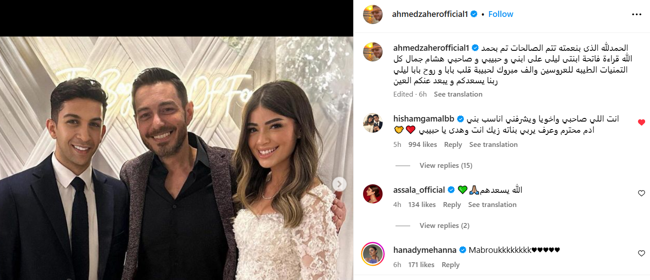Image resolution: width=650 pixels, height=280 pixels.
Task: Unlike hishamgamalbb's comment via red heart
Action: click(641, 122)
